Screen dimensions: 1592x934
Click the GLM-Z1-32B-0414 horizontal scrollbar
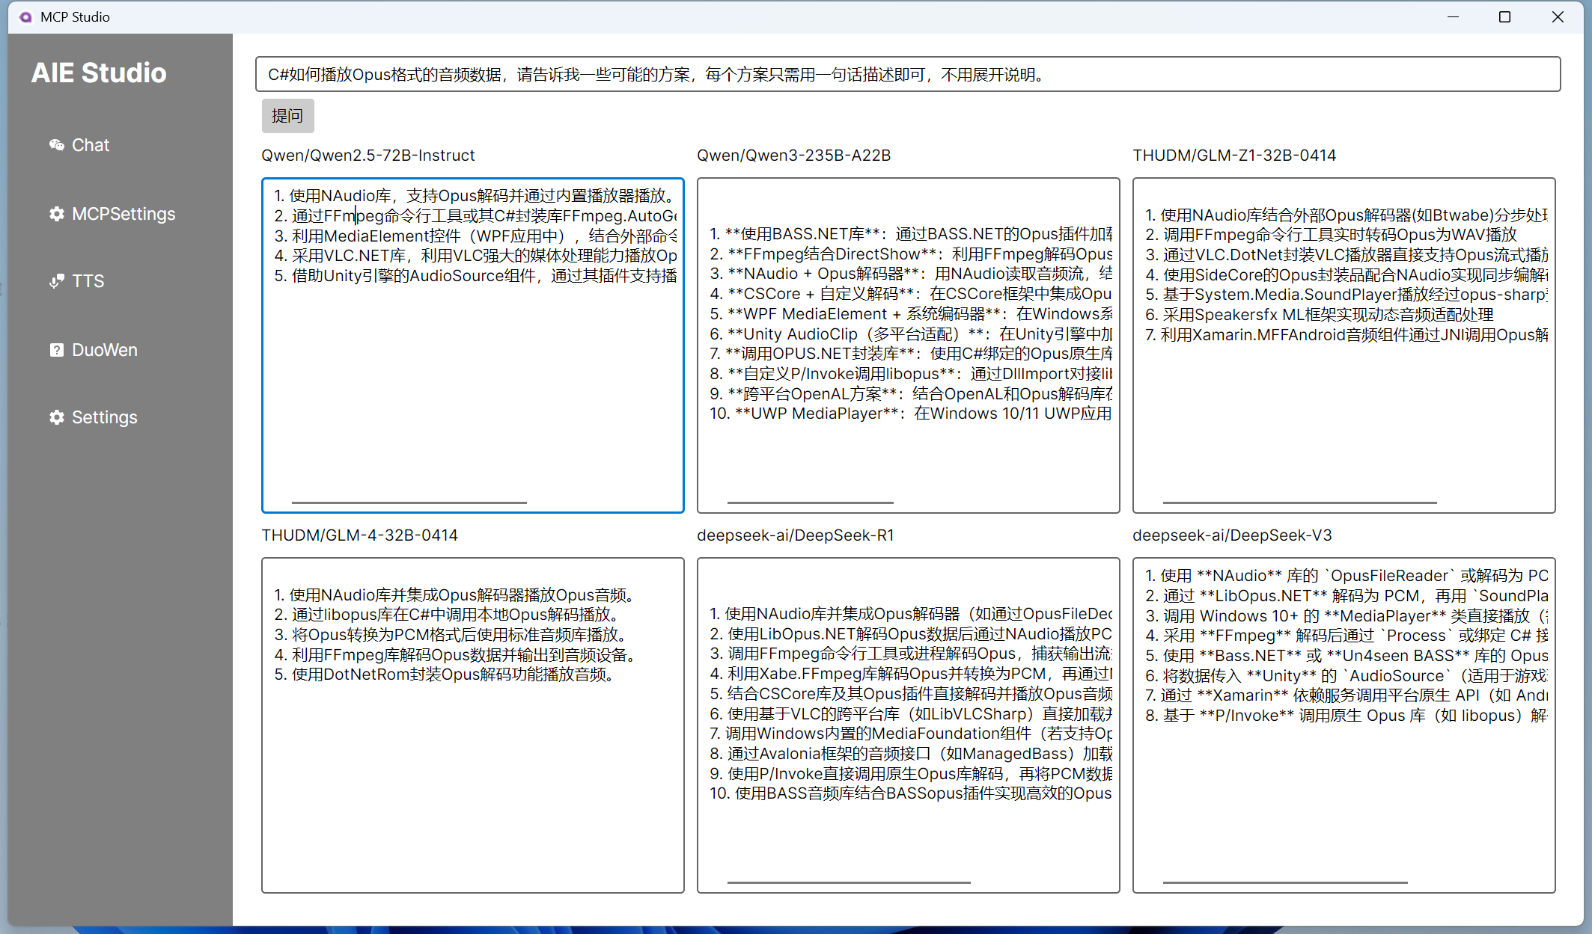[x=1299, y=503]
